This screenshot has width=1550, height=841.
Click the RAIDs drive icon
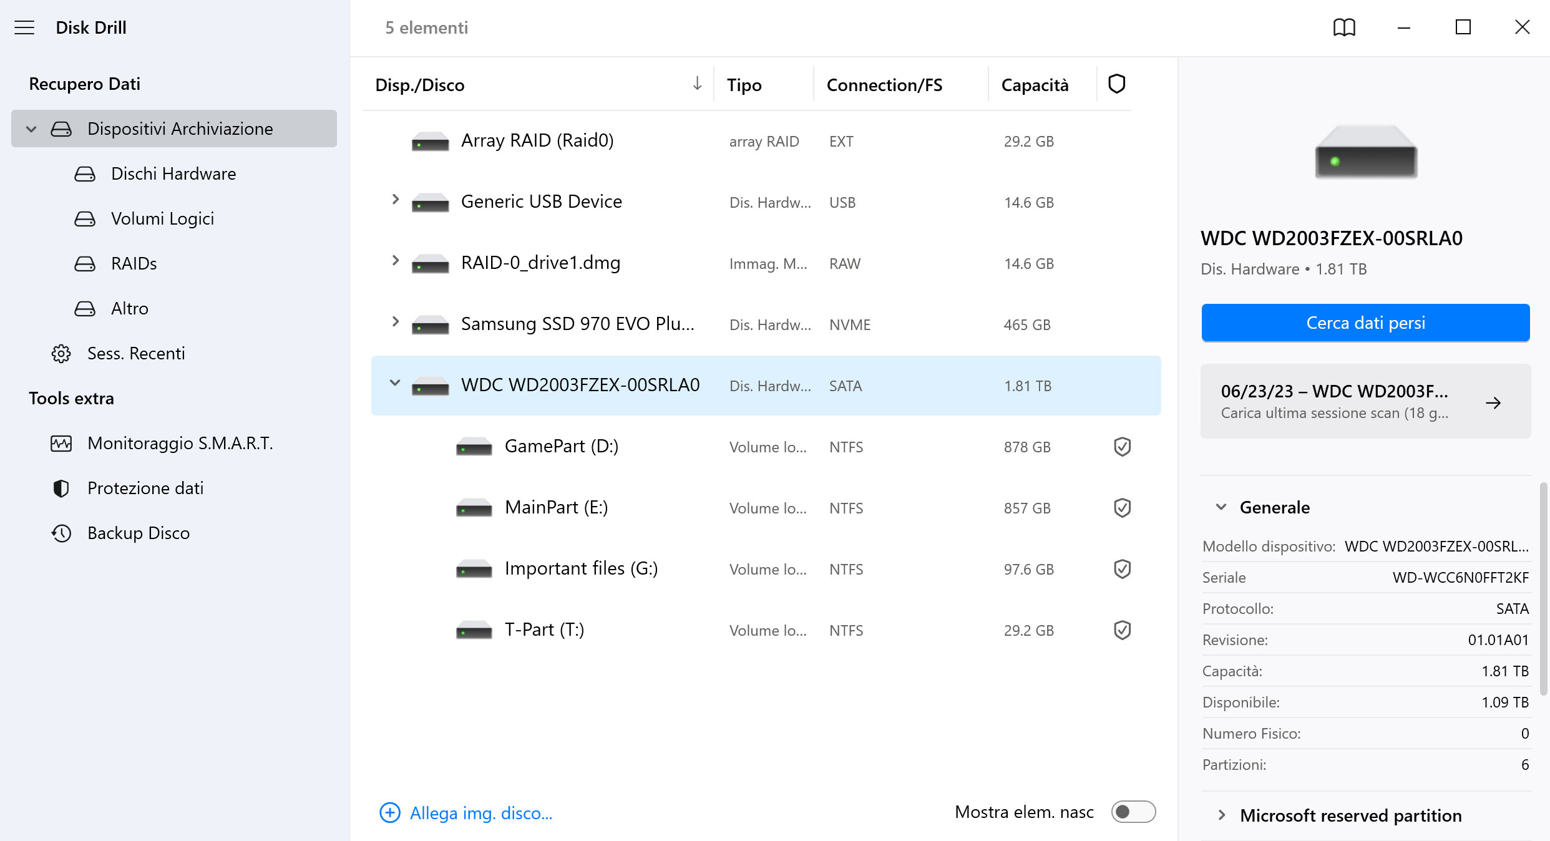point(85,263)
